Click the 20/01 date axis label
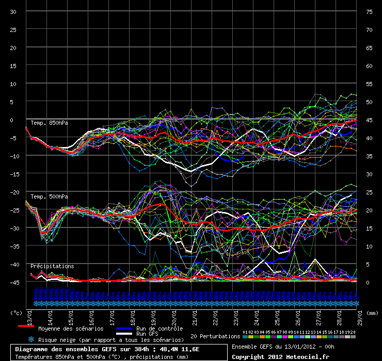Image resolution: width=382 pixels, height=361 pixels. pyautogui.click(x=174, y=318)
